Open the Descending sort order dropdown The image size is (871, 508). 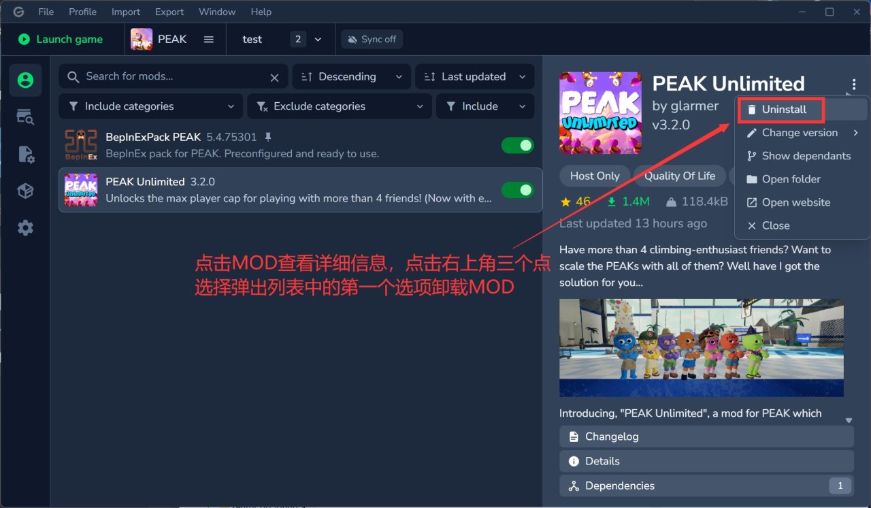coord(351,77)
